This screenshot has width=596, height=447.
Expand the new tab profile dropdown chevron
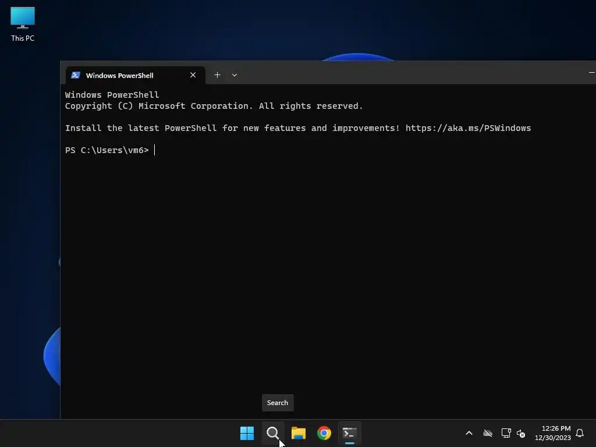(235, 75)
